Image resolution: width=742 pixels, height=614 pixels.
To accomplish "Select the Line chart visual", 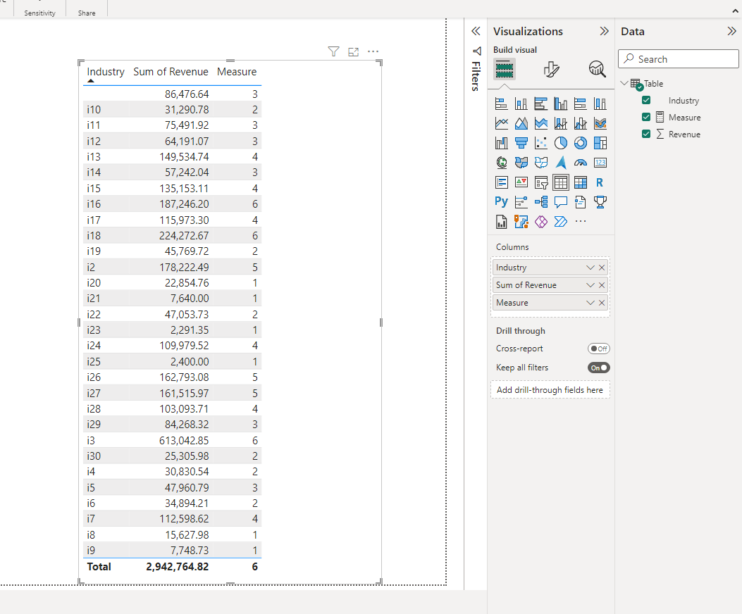I will (501, 123).
